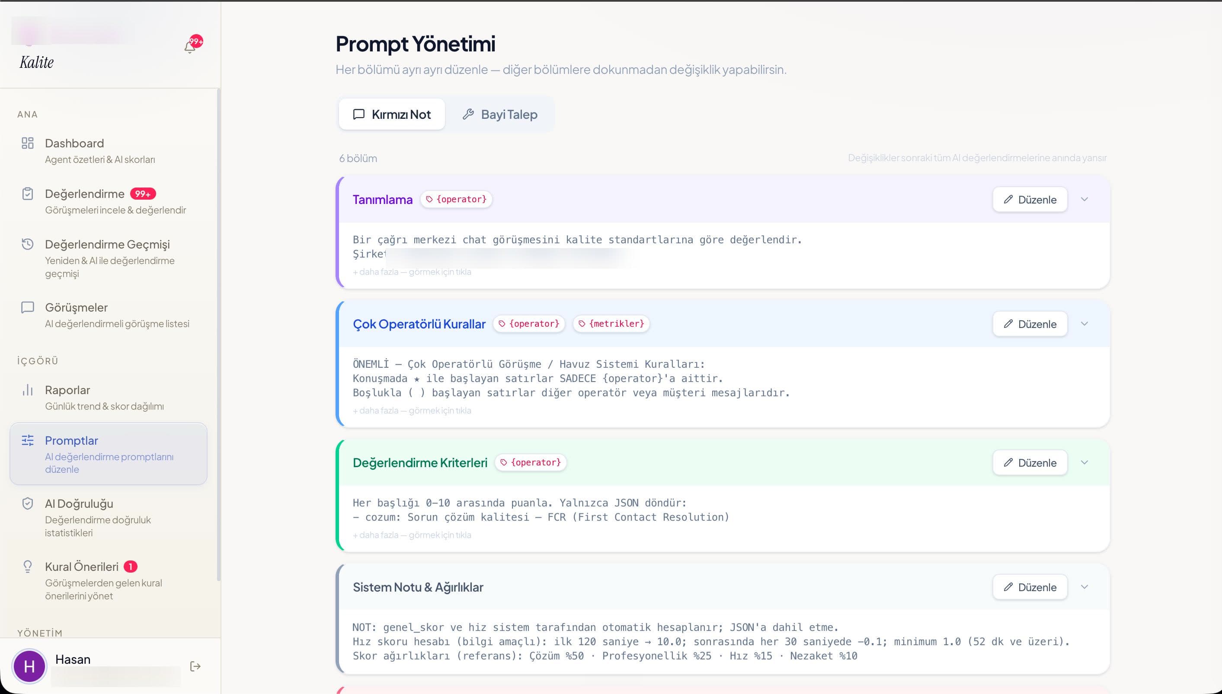Switch to the Bayi Talep tab

pos(500,115)
